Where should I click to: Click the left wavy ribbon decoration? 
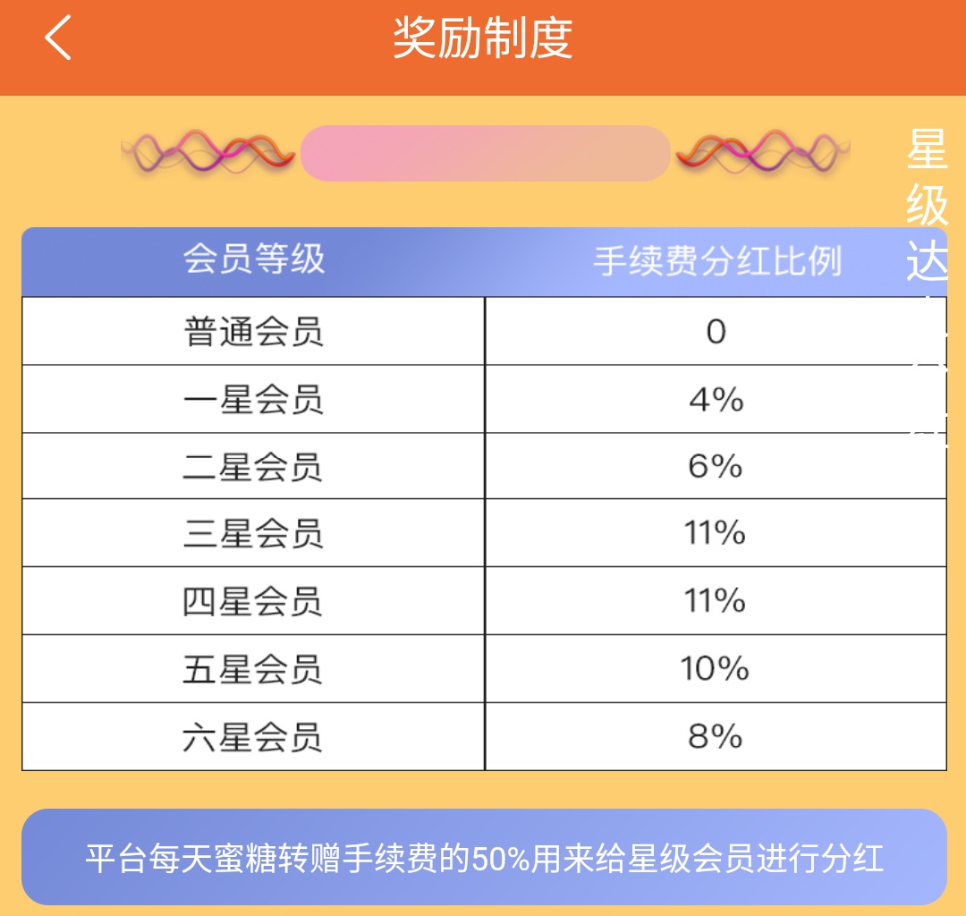pos(208,151)
